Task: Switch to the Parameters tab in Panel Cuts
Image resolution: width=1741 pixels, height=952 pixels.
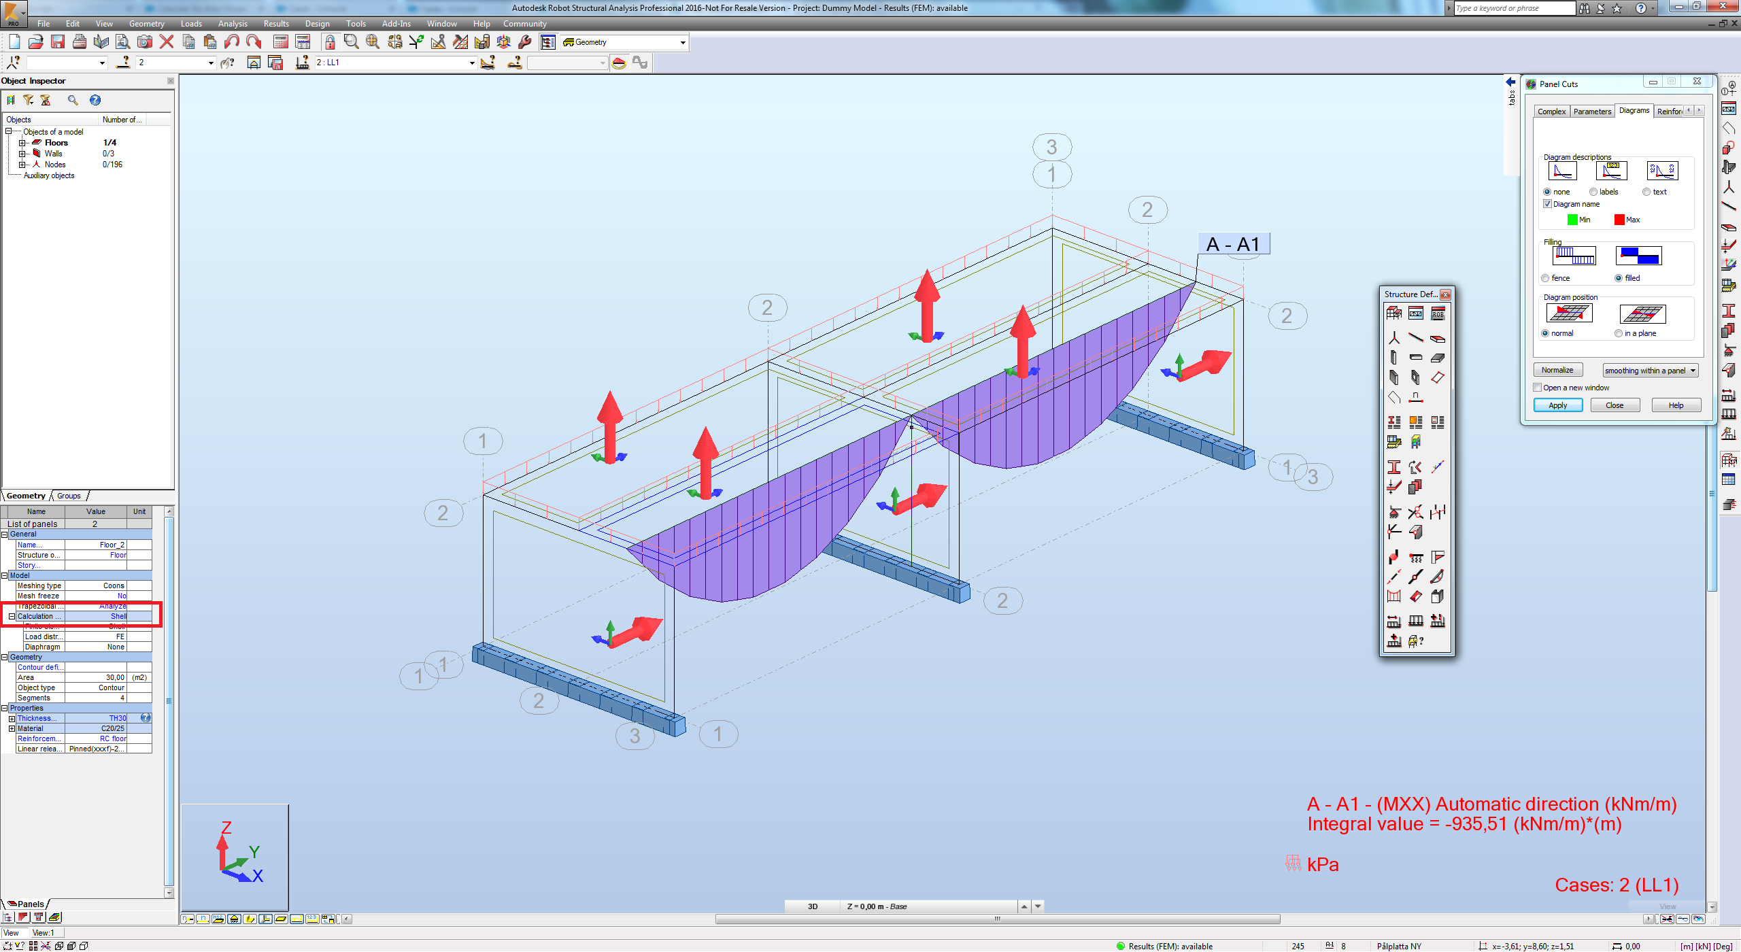Action: [x=1592, y=111]
